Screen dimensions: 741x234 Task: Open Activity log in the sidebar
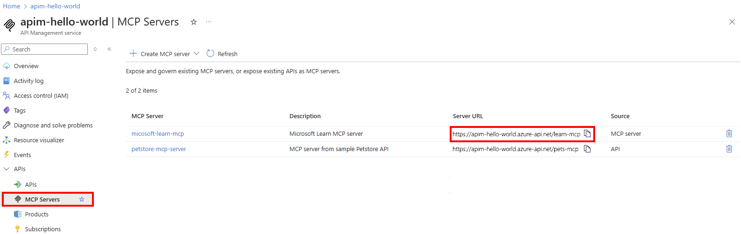click(x=29, y=81)
